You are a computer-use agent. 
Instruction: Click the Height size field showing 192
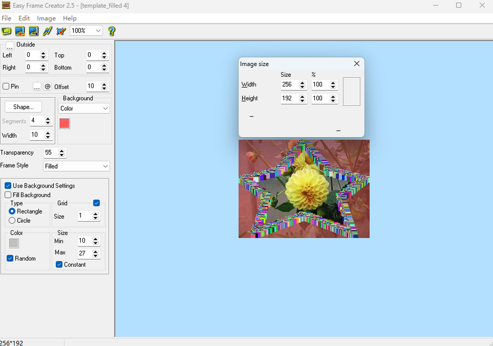(x=290, y=98)
